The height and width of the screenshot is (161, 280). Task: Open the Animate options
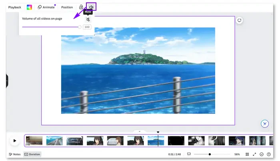(x=46, y=7)
